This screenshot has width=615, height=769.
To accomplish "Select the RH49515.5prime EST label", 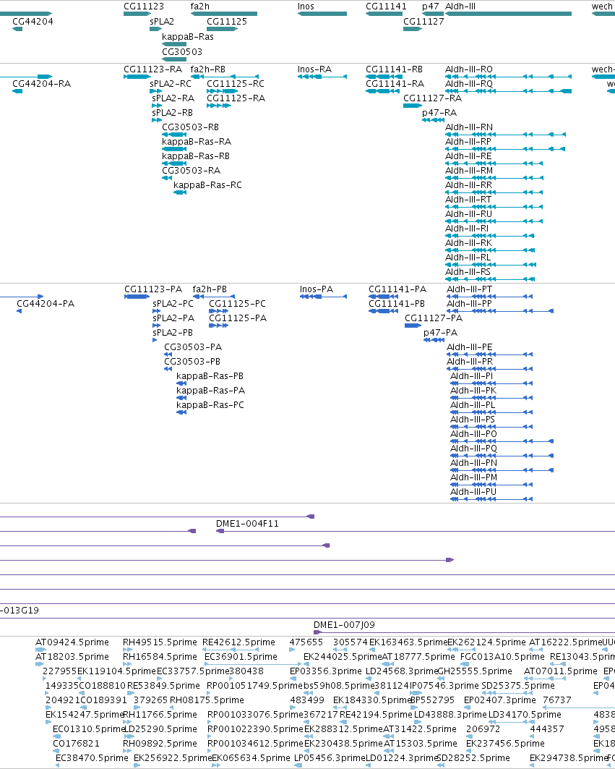I will [x=160, y=642].
